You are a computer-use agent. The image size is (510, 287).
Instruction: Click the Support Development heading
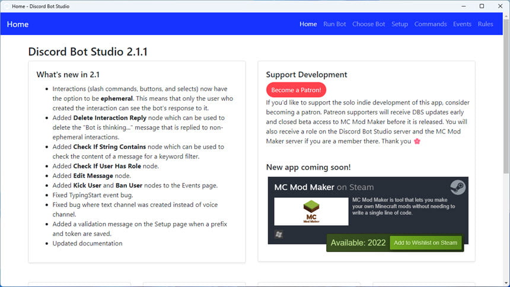coord(307,75)
